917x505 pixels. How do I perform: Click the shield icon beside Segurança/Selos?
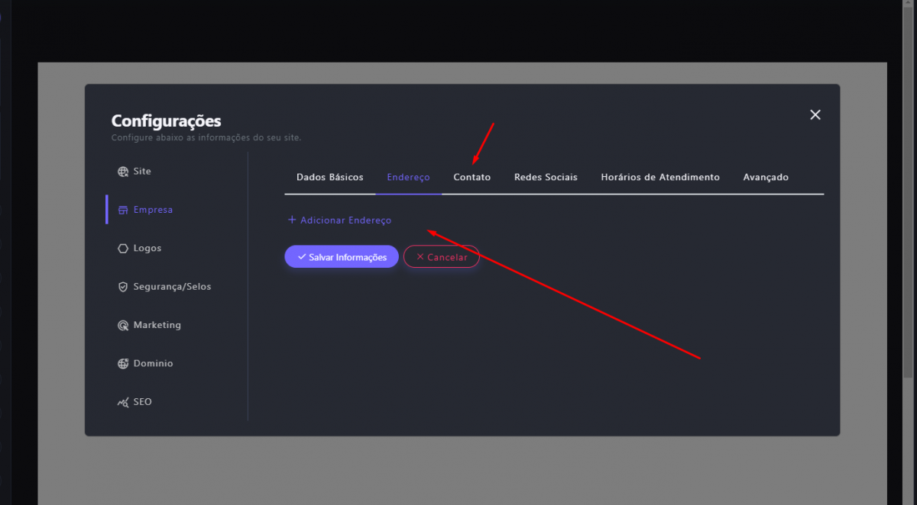tap(122, 287)
